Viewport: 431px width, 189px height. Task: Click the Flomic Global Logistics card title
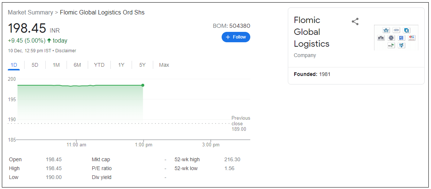[311, 32]
